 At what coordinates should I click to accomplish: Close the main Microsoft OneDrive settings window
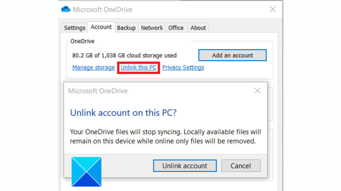[273, 9]
